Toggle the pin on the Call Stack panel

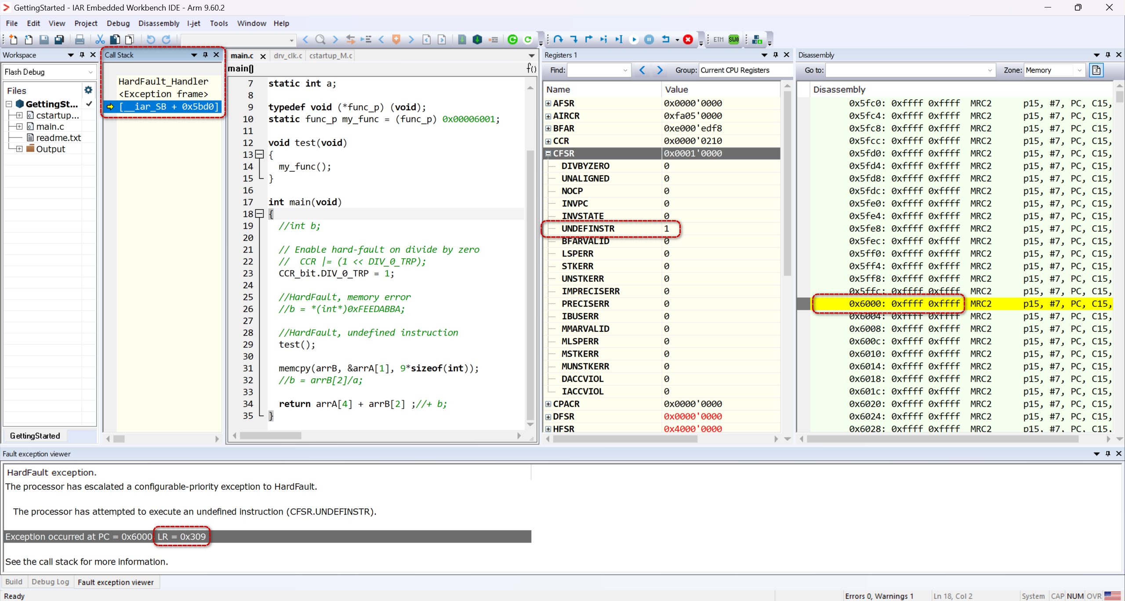click(205, 55)
